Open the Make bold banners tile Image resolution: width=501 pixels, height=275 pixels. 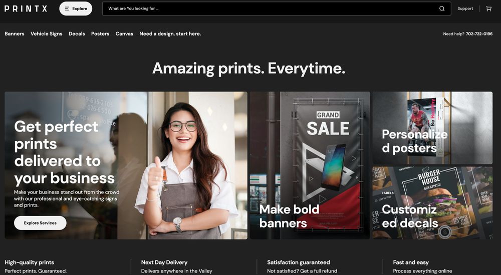coord(310,165)
